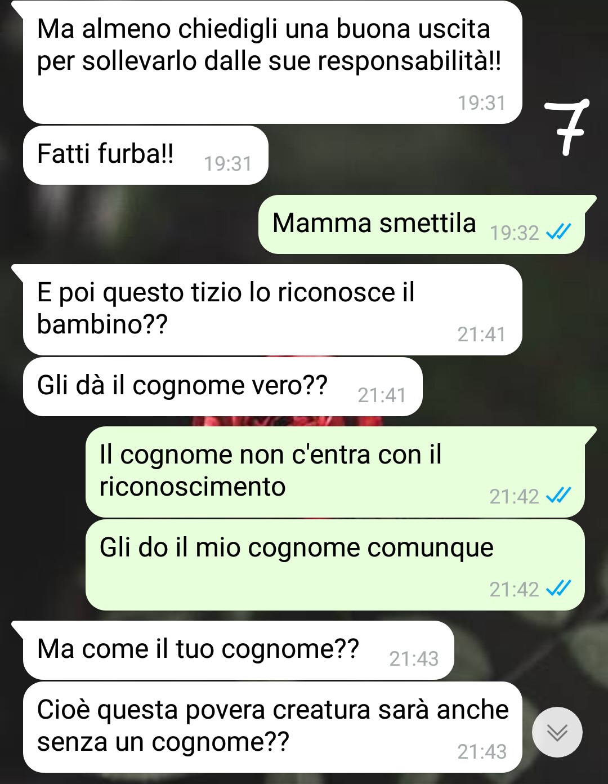Select message 'Ma come il tuo cognome??'
This screenshot has width=608, height=784.
click(x=238, y=651)
